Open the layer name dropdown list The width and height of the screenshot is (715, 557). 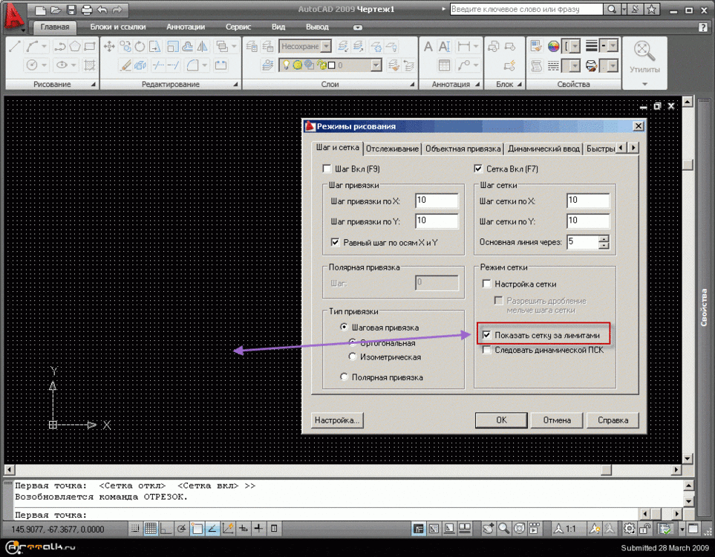376,65
